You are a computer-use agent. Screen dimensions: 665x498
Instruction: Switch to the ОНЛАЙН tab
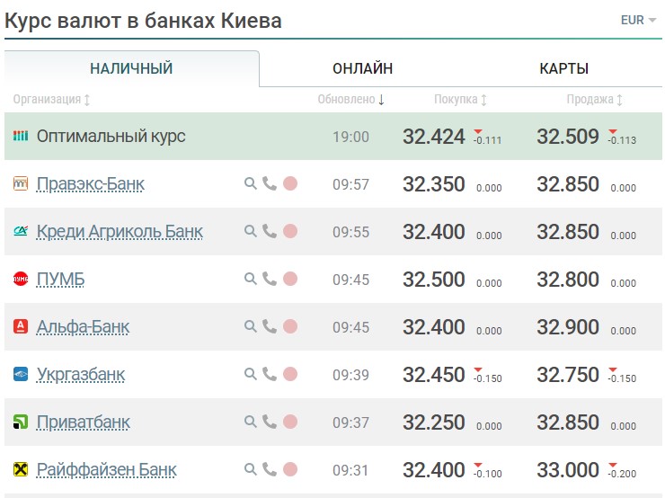(x=363, y=68)
